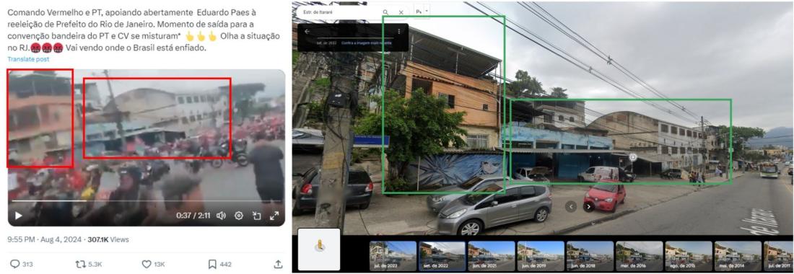Image resolution: width=794 pixels, height=274 pixels.
Task: Open video settings gear
Action: [x=239, y=216]
